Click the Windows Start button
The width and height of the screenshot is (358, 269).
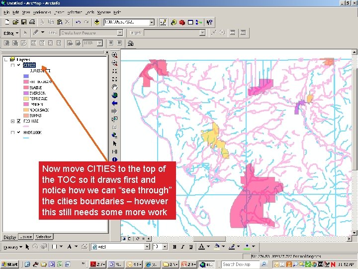pos(10,265)
